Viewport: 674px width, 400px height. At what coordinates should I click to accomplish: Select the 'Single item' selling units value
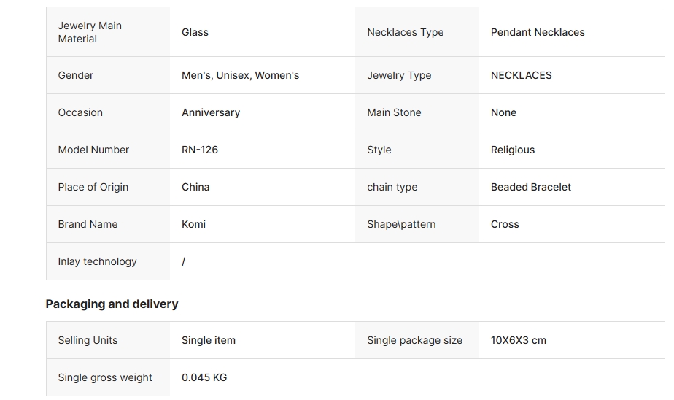coord(209,340)
